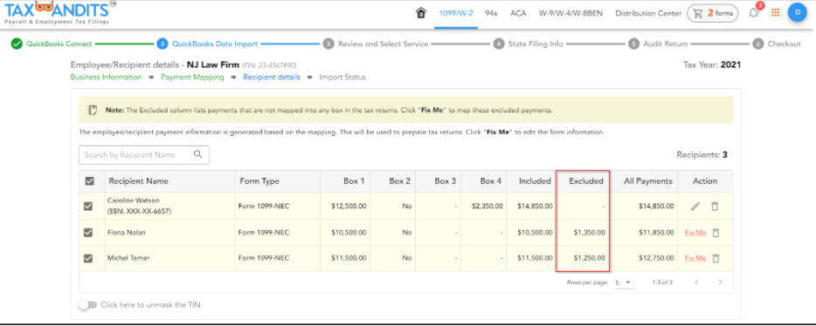Screen dimensions: 816x326
Task: Expand the rows per page dropdown
Action: click(624, 282)
